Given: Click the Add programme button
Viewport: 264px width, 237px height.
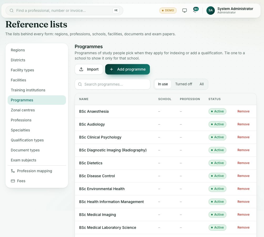Looking at the screenshot, I should coord(128,69).
